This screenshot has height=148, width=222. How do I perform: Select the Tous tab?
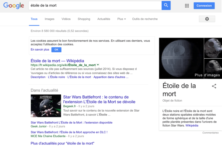[x=34, y=19]
